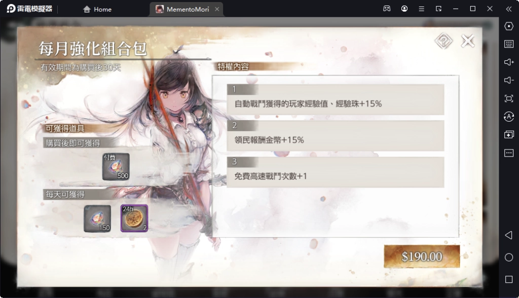Open the emulator hamburger menu

click(421, 9)
